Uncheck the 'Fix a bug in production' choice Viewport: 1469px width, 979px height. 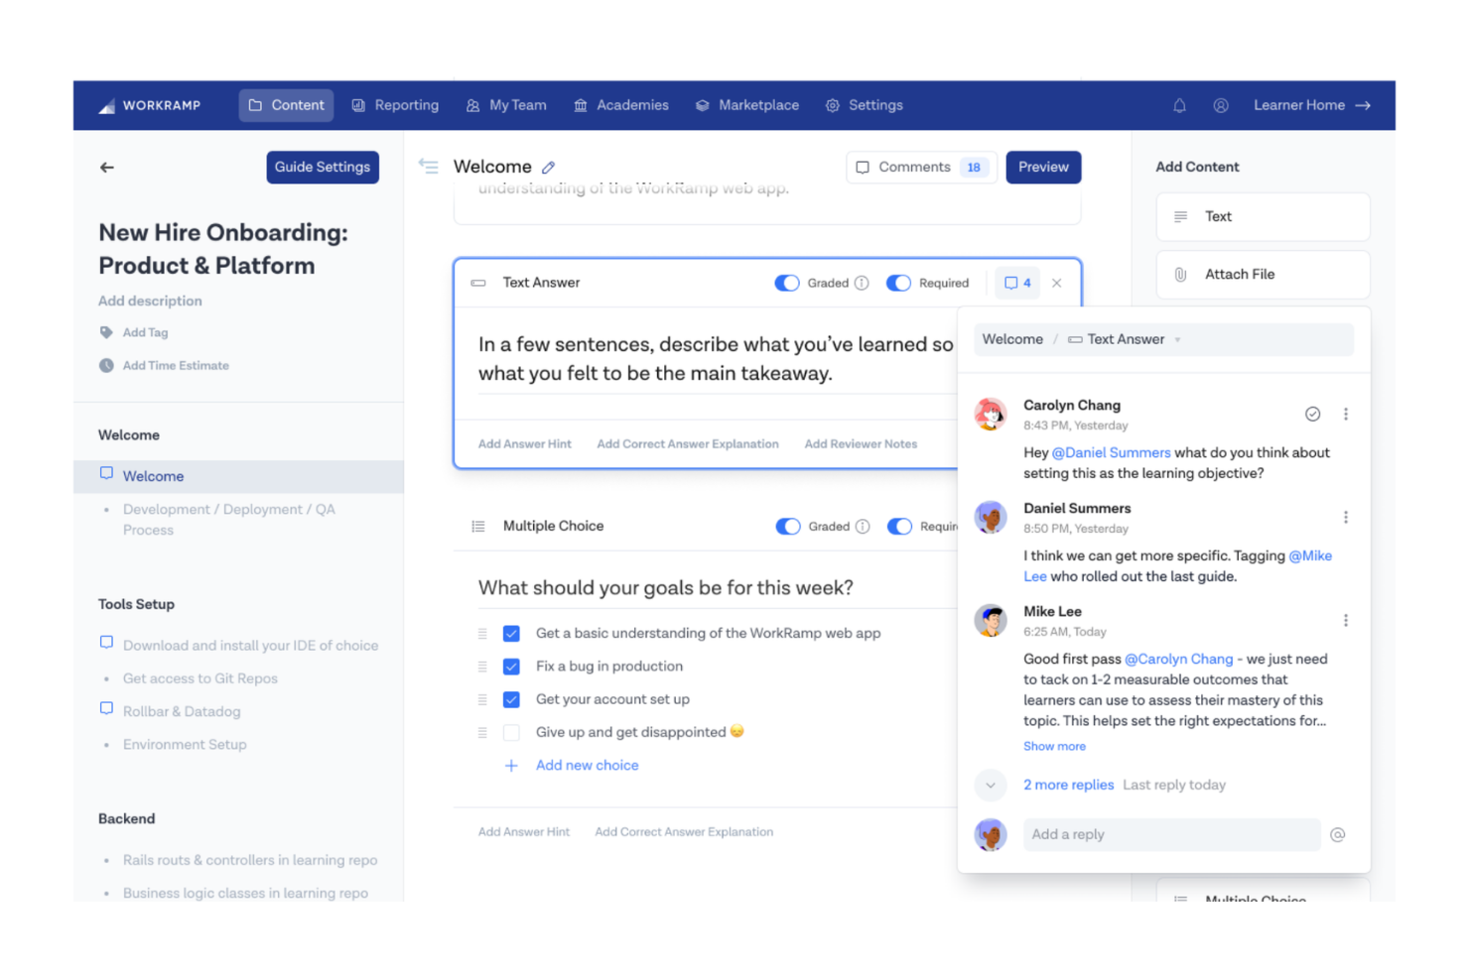coord(511,666)
